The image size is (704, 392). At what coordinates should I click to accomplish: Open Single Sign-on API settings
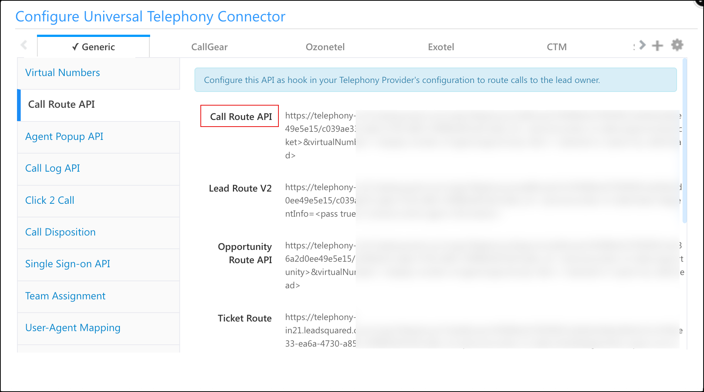[68, 264]
